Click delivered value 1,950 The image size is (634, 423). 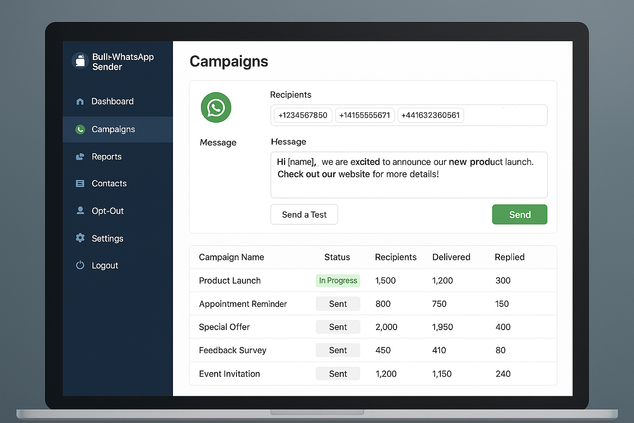click(x=442, y=327)
